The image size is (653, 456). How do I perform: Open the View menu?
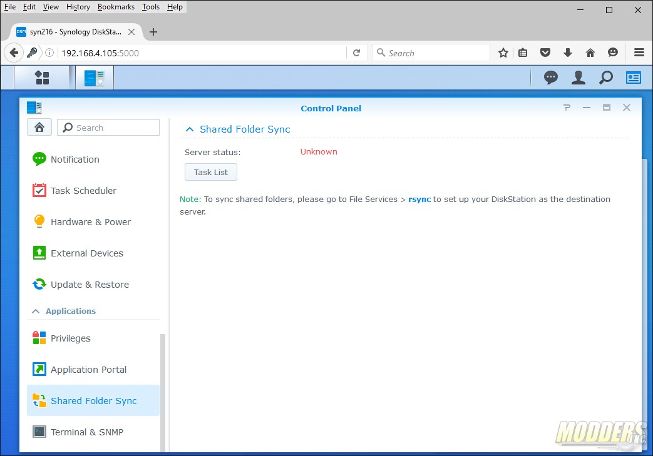pos(51,7)
